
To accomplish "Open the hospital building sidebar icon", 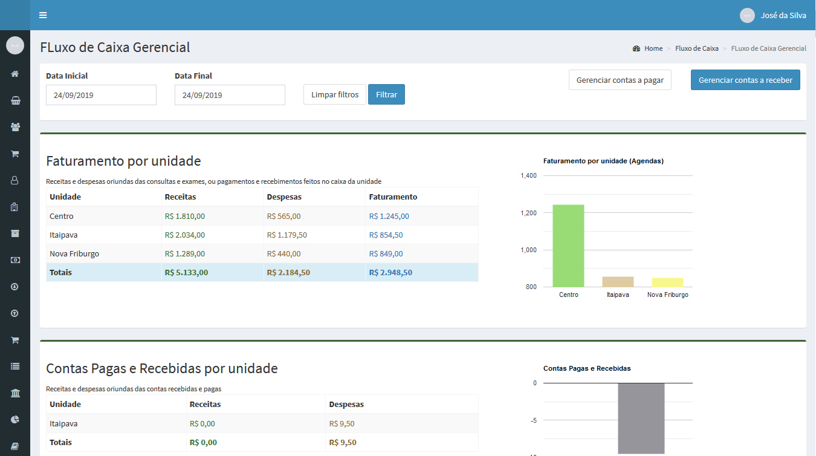I will (x=15, y=207).
